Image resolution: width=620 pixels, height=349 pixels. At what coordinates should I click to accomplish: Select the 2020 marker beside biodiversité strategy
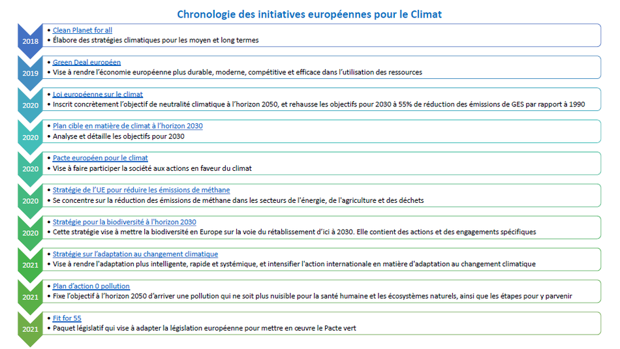pos(30,233)
